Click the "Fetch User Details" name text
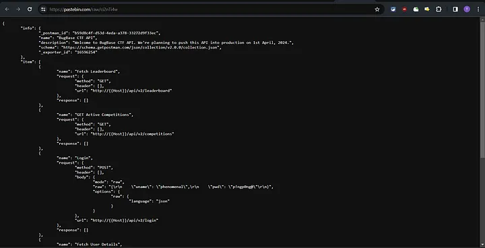This screenshot has width=485, height=248. (98, 244)
